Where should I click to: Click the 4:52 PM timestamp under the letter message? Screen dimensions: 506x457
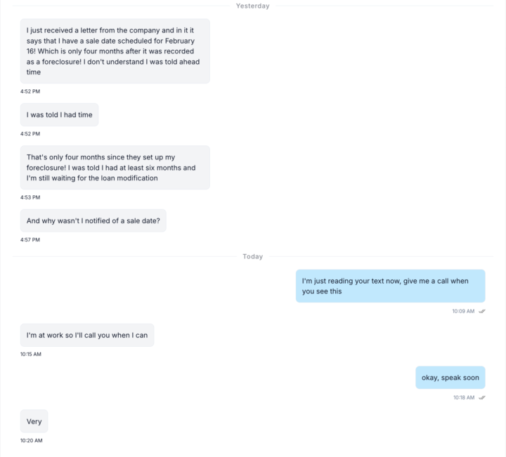(x=30, y=91)
